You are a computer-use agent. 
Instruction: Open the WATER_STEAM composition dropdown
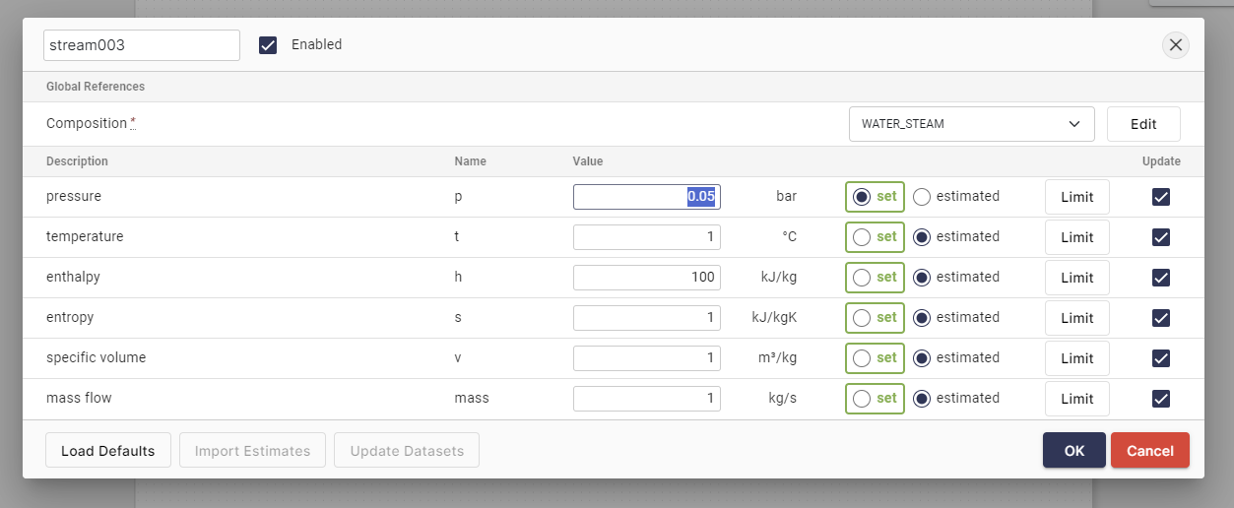(x=971, y=124)
